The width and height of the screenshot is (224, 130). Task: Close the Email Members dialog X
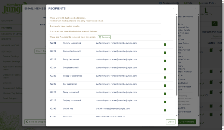coord(195,8)
